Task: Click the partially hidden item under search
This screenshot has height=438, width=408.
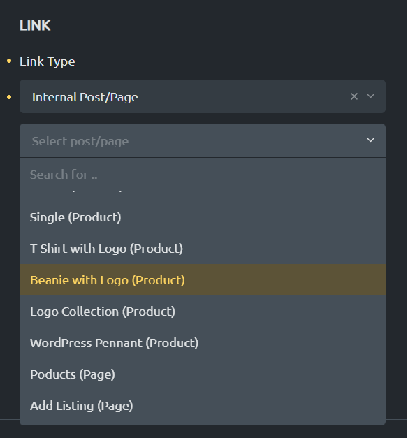Action: point(203,191)
